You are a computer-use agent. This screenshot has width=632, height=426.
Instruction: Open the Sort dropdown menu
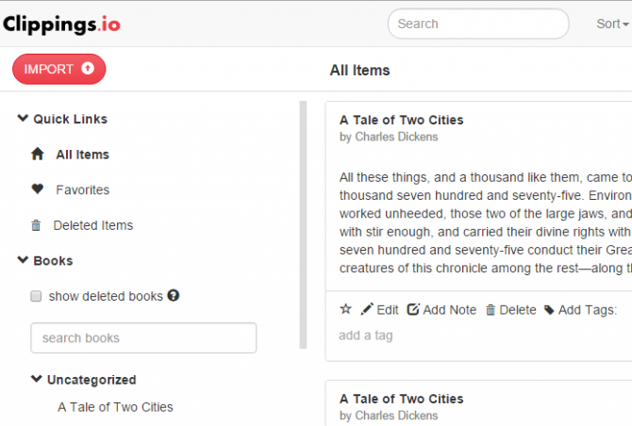612,24
